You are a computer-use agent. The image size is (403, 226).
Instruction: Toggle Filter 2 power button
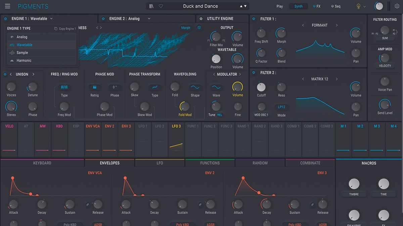[254, 73]
